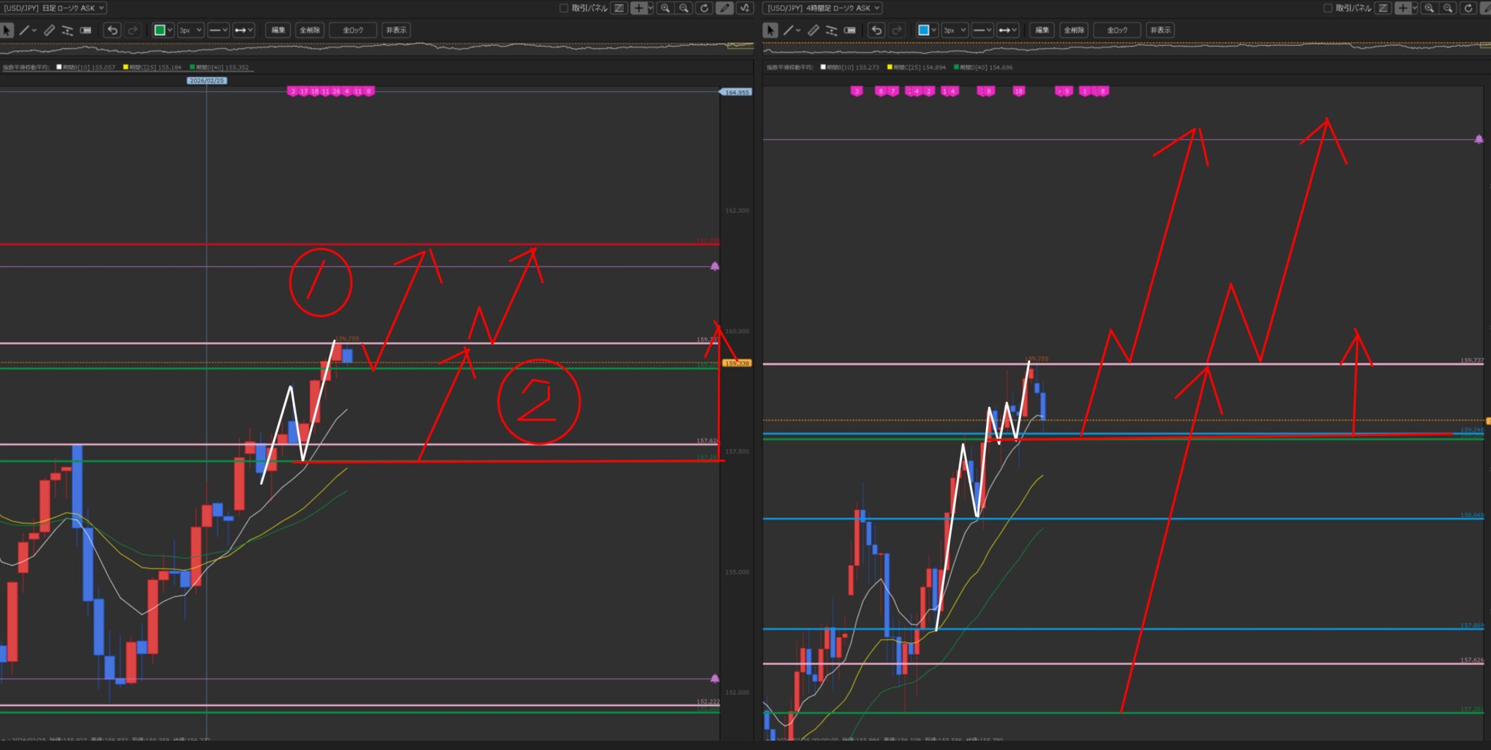Open the USD/JPY 4時間足 chart selector dropdown
The width and height of the screenshot is (1491, 750).
click(822, 8)
